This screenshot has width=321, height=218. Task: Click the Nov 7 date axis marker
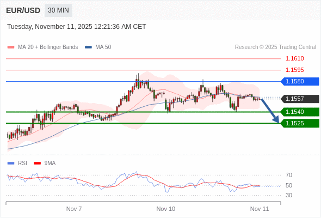[74, 209]
